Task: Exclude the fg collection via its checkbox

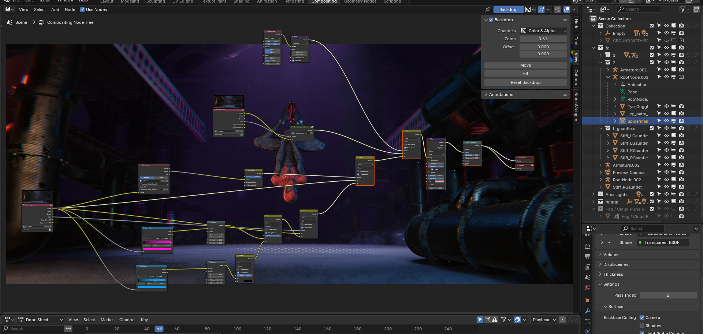Action: [652, 48]
